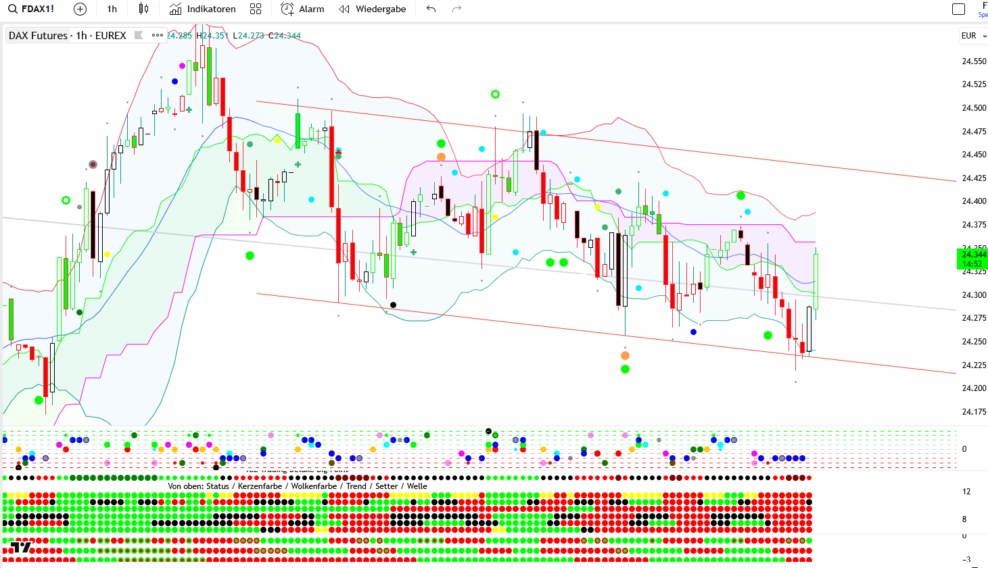The width and height of the screenshot is (988, 568).
Task: Click the TradingView logo at bottom left
Action: coord(21,547)
